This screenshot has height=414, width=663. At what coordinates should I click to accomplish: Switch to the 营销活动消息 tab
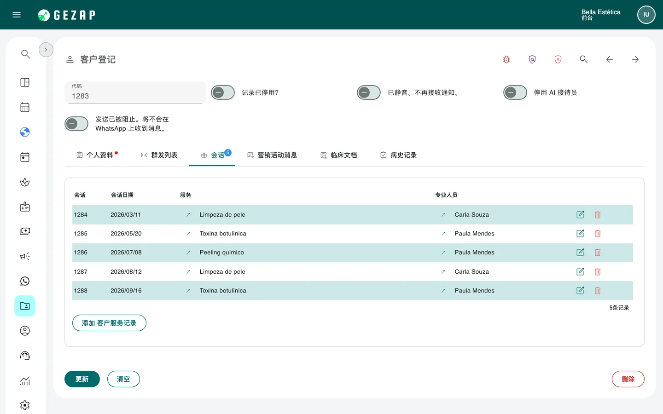[x=272, y=155]
